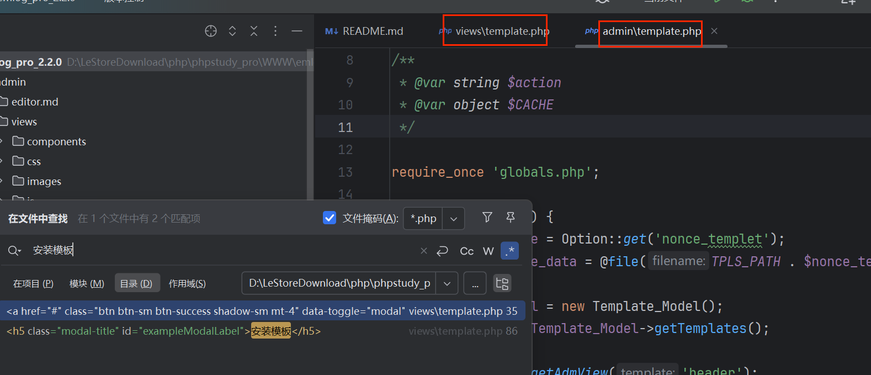This screenshot has width=871, height=375.
Task: Toggle new line search input icon
Action: click(442, 251)
